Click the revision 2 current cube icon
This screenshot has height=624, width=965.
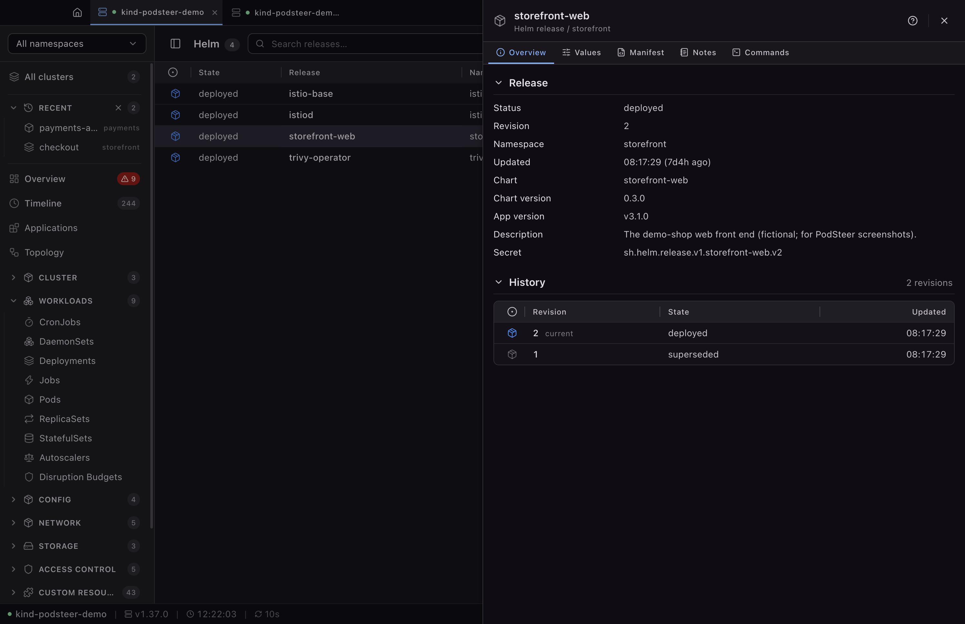(512, 333)
